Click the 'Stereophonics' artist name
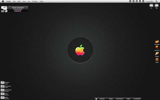Viewport: 160px width, 100px height. coord(18,9)
